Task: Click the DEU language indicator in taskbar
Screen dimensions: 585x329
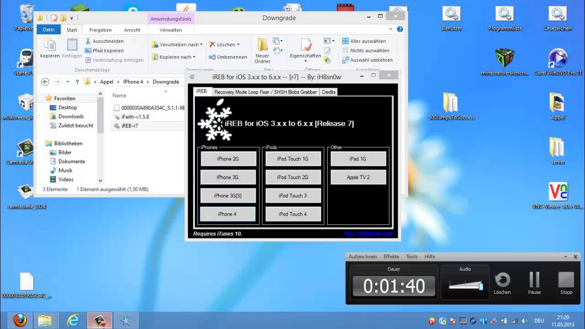Action: 540,321
